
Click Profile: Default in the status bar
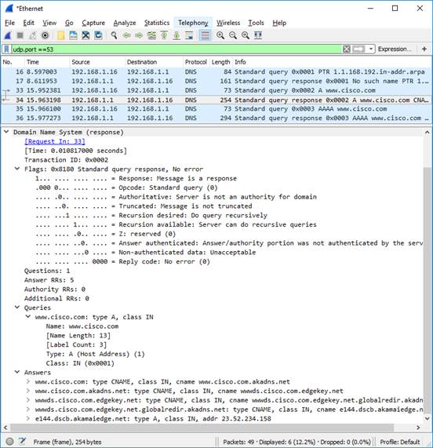pos(400,442)
